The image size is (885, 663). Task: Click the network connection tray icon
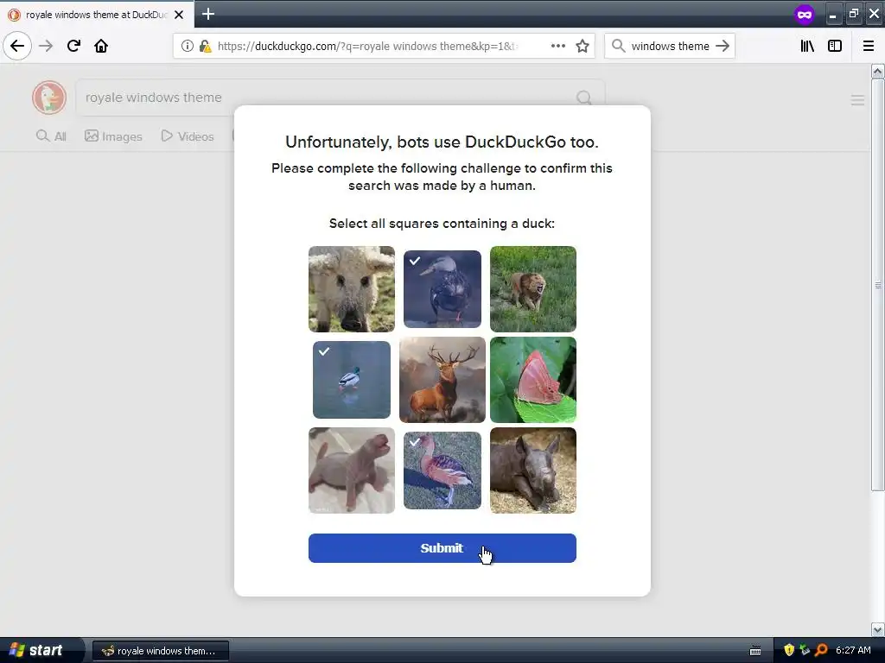pyautogui.click(x=805, y=650)
